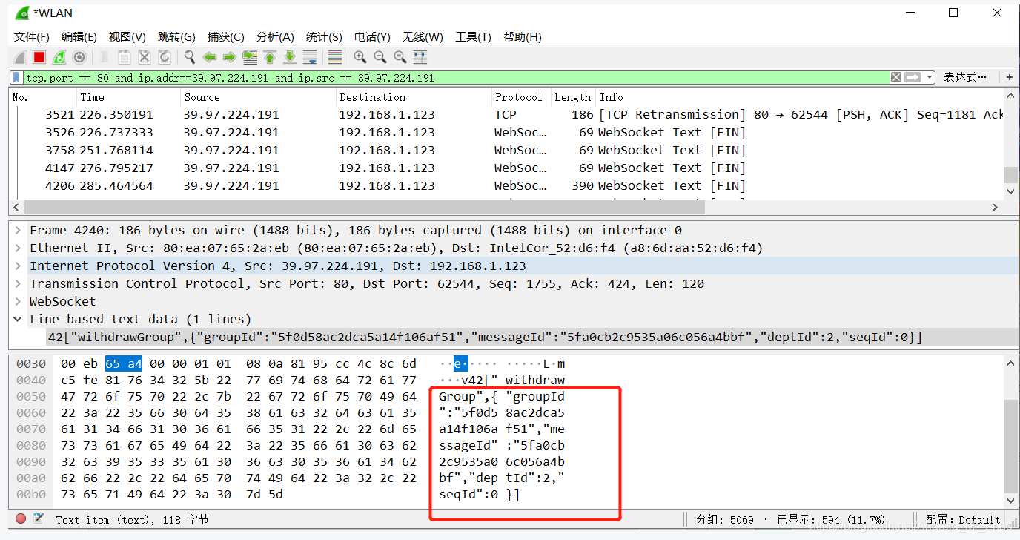This screenshot has width=1020, height=540.
Task: Zoom in packet text
Action: pyautogui.click(x=360, y=57)
